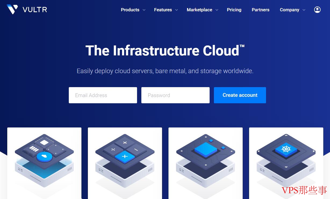Viewport: 330px width, 199px height.
Task: Click the Create account button
Action: point(240,95)
